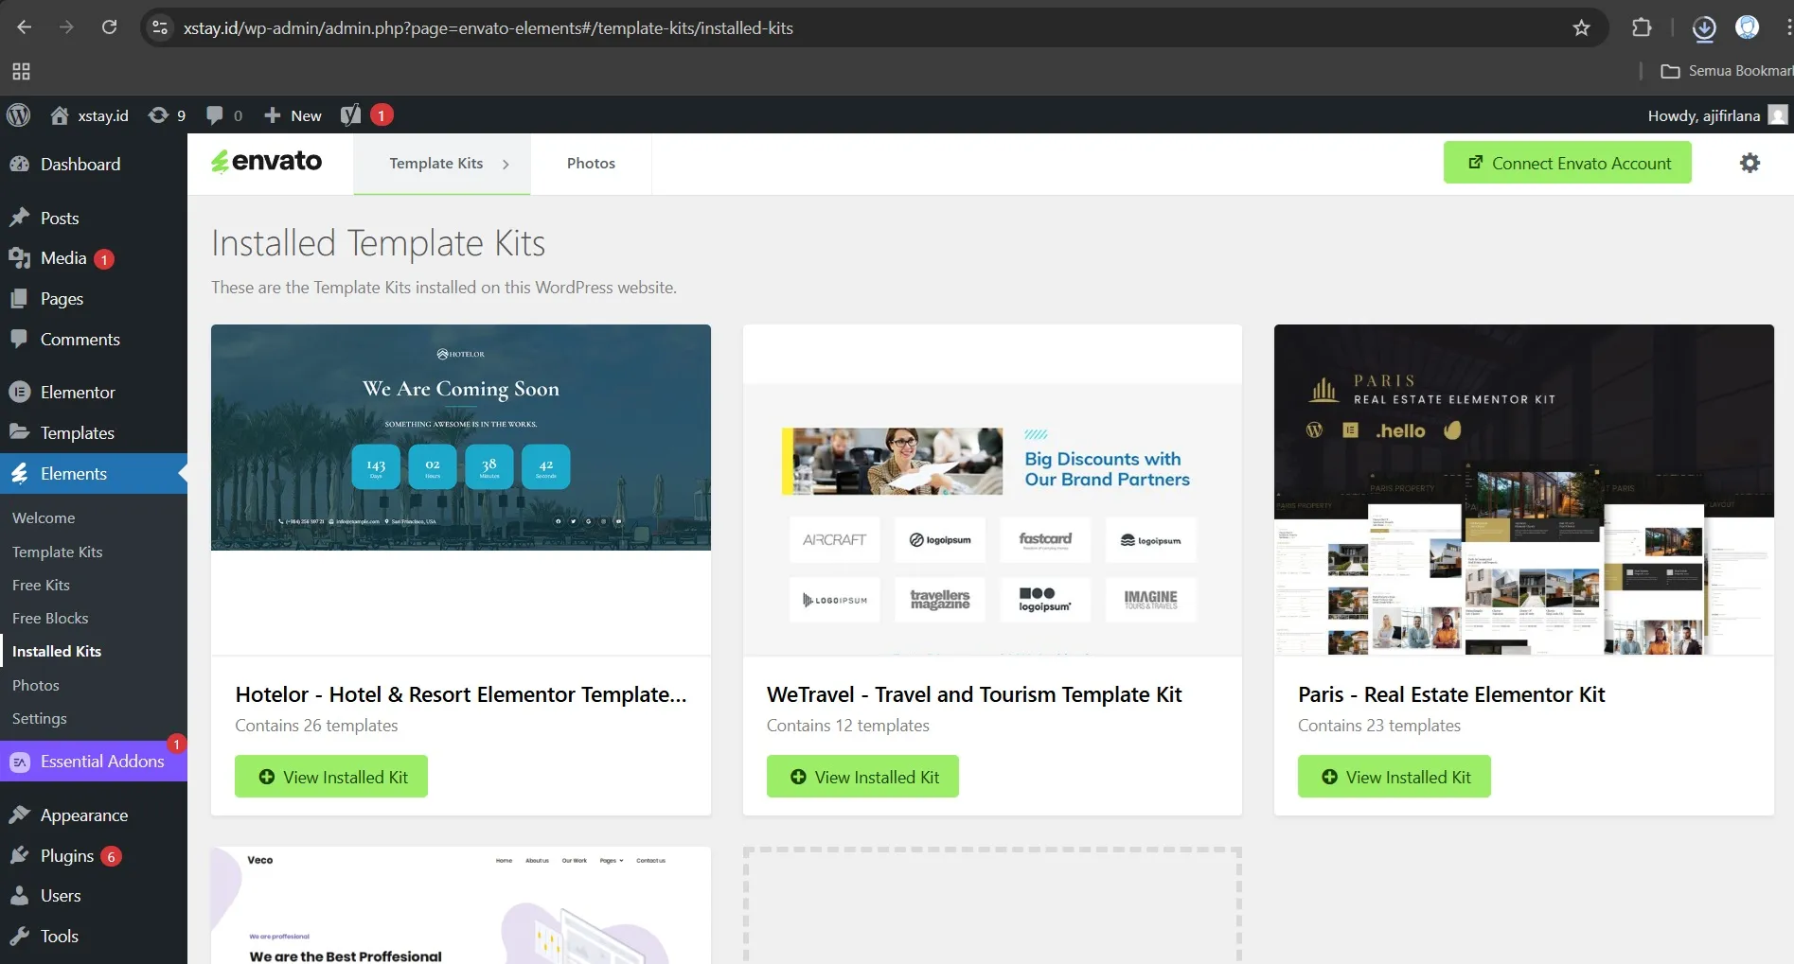Image resolution: width=1794 pixels, height=964 pixels.
Task: Click the browser address bar URL
Action: pos(488,28)
